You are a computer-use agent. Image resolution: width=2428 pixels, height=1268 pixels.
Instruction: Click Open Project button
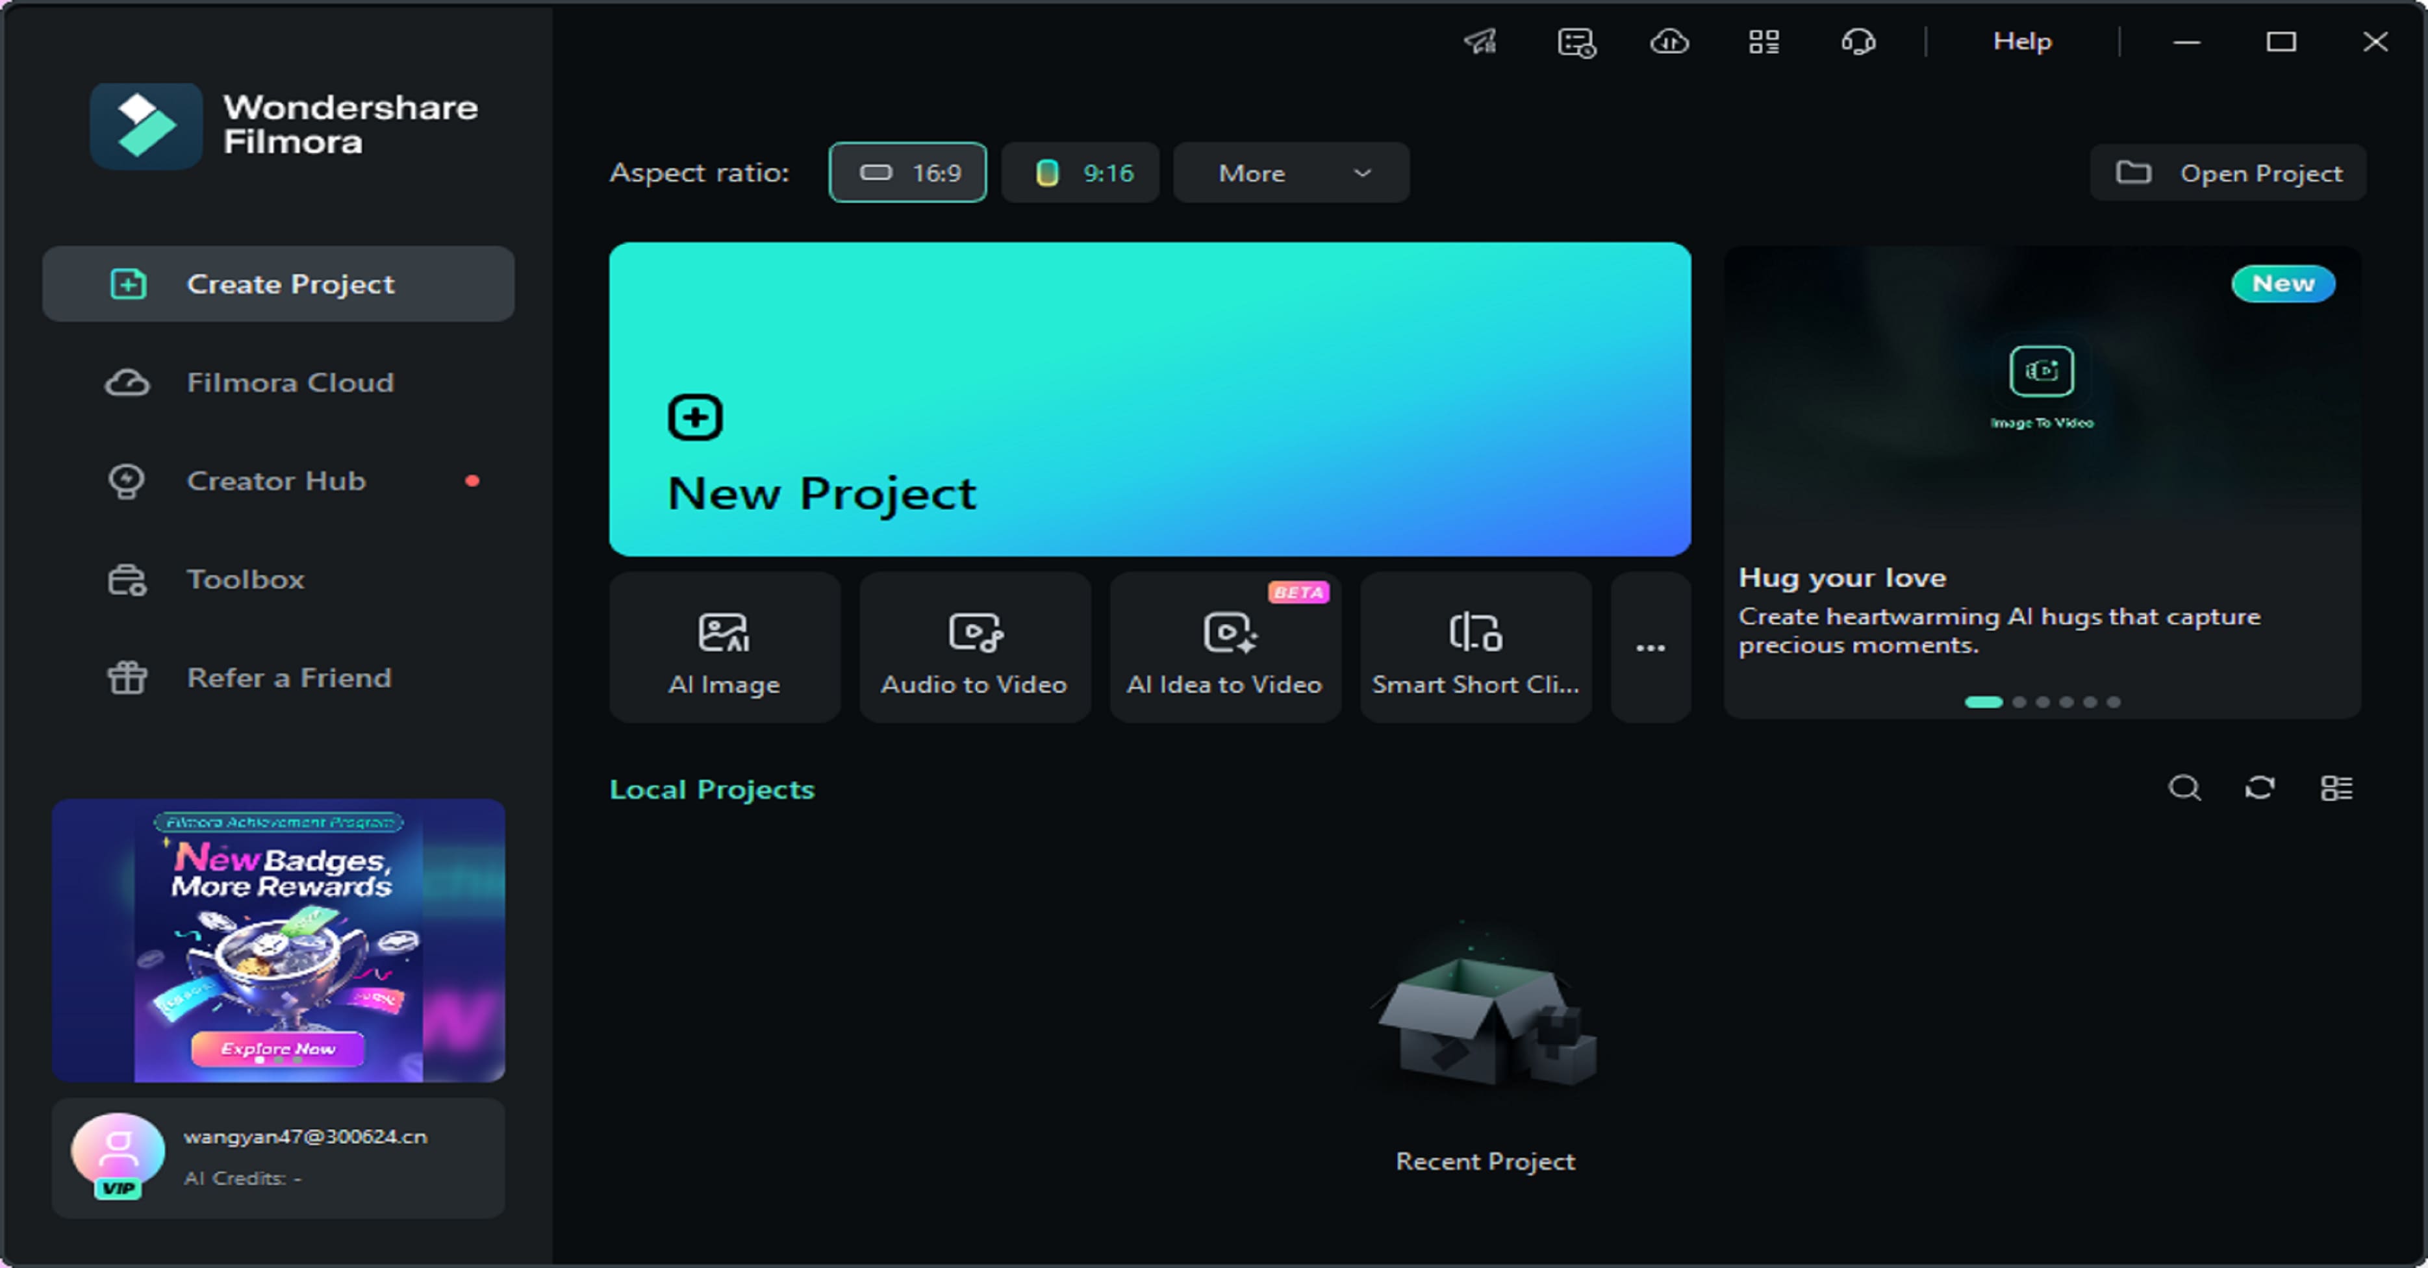click(2228, 173)
